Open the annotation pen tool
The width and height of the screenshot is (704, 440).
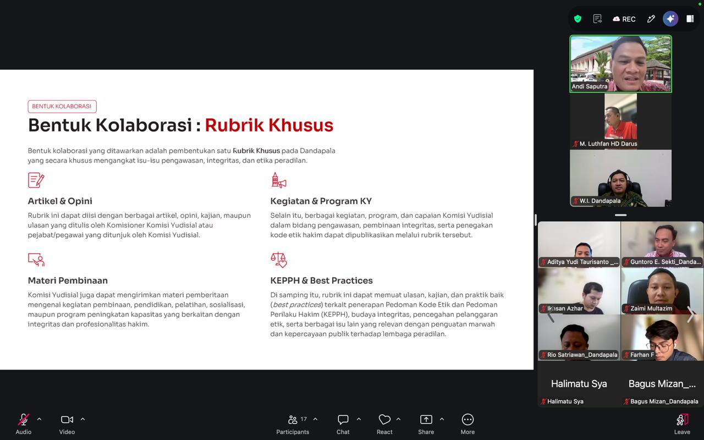pyautogui.click(x=651, y=19)
